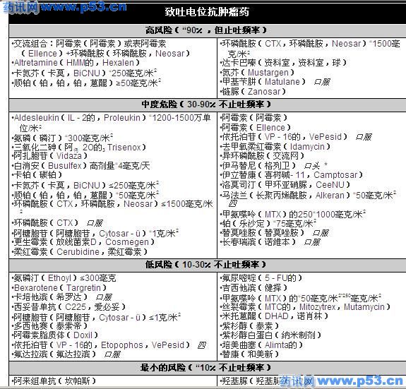Click the 西妥昔单抗 (C225) entry
This screenshot has height=389, width=406.
(x=69, y=307)
